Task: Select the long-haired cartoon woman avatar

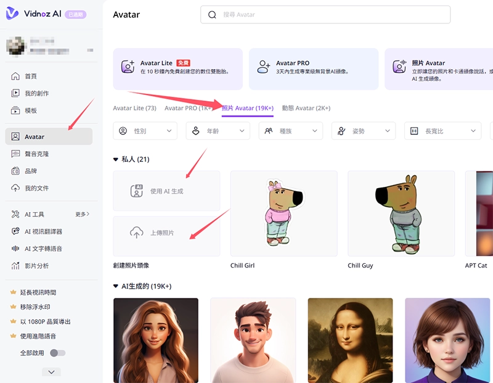Action: coord(156,340)
